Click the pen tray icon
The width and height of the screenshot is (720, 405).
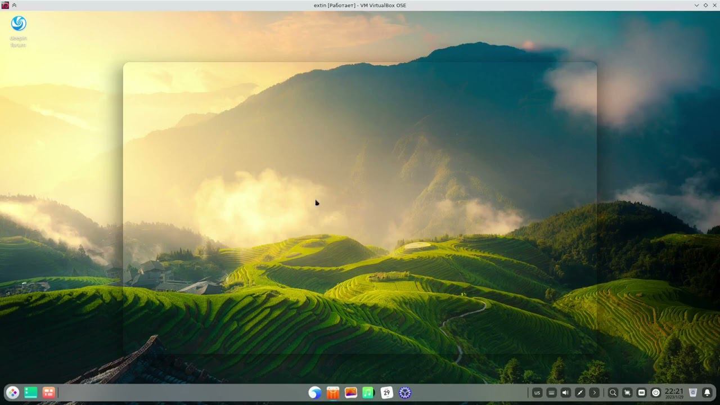[x=579, y=393]
